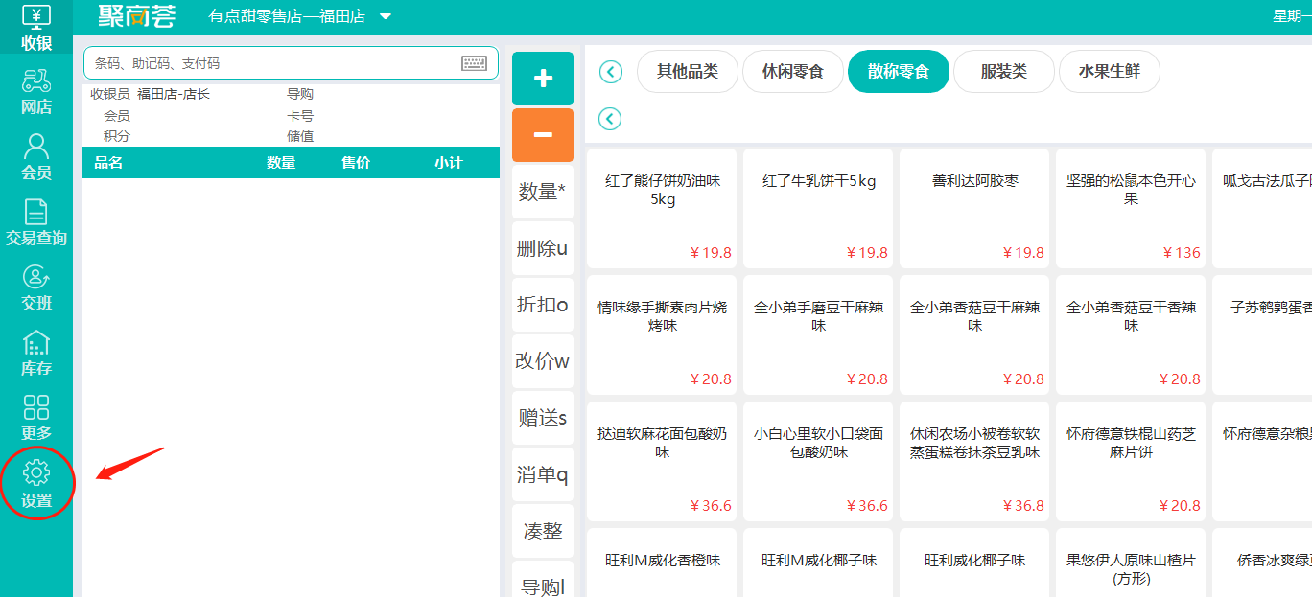The height and width of the screenshot is (597, 1312).
Task: Open the 更多 more menu
Action: click(x=36, y=418)
